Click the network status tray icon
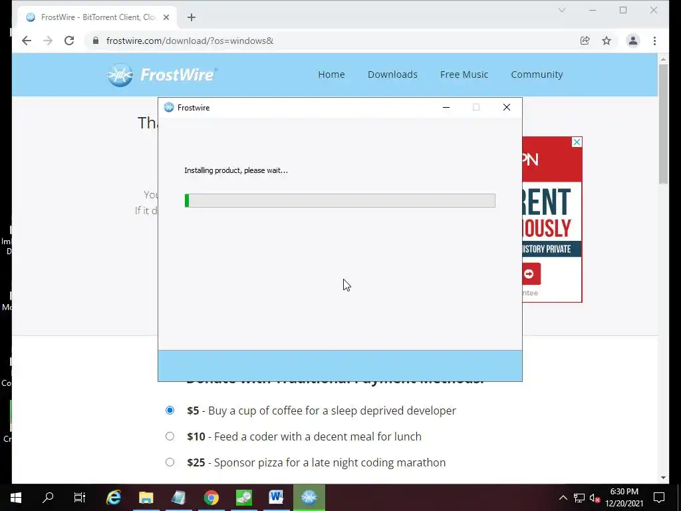Screen dimensions: 681x511 [579, 498]
